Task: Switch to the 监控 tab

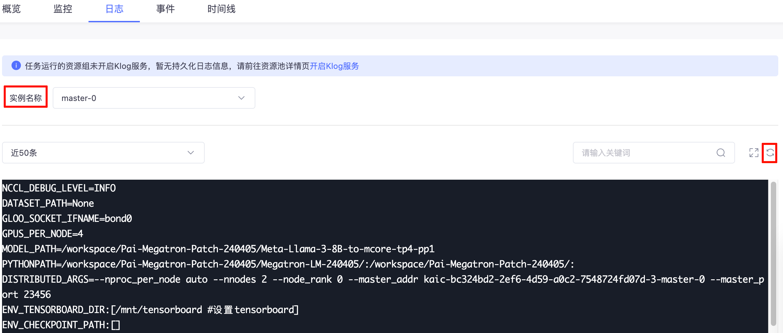Action: point(63,9)
